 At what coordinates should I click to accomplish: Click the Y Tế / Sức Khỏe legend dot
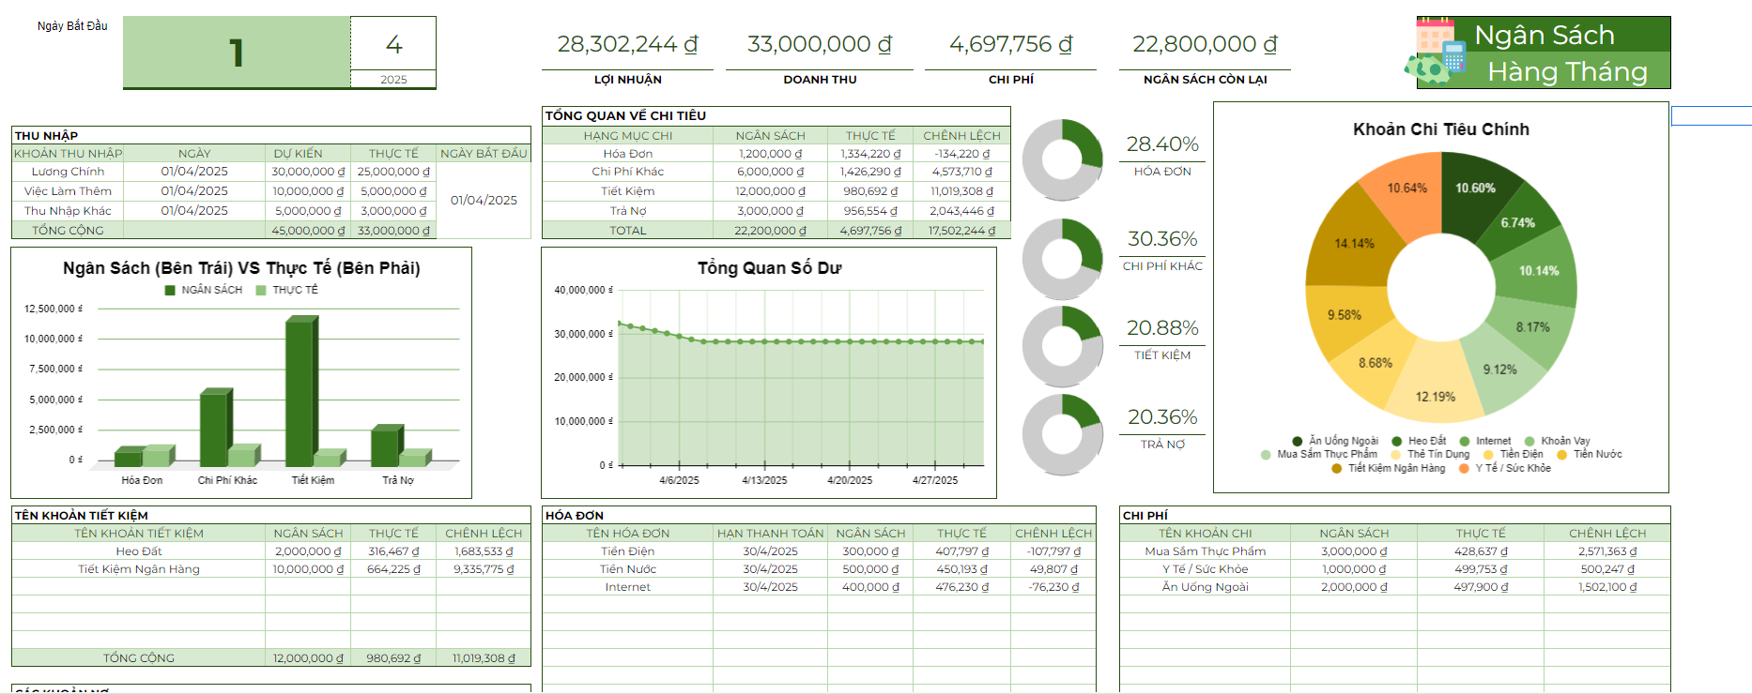point(1463,468)
